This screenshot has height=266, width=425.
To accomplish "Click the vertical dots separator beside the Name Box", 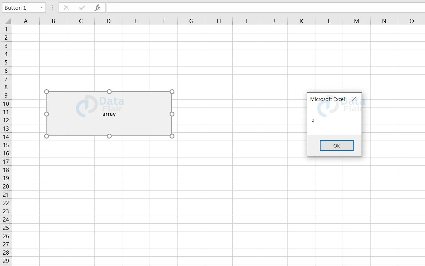I will click(52, 7).
